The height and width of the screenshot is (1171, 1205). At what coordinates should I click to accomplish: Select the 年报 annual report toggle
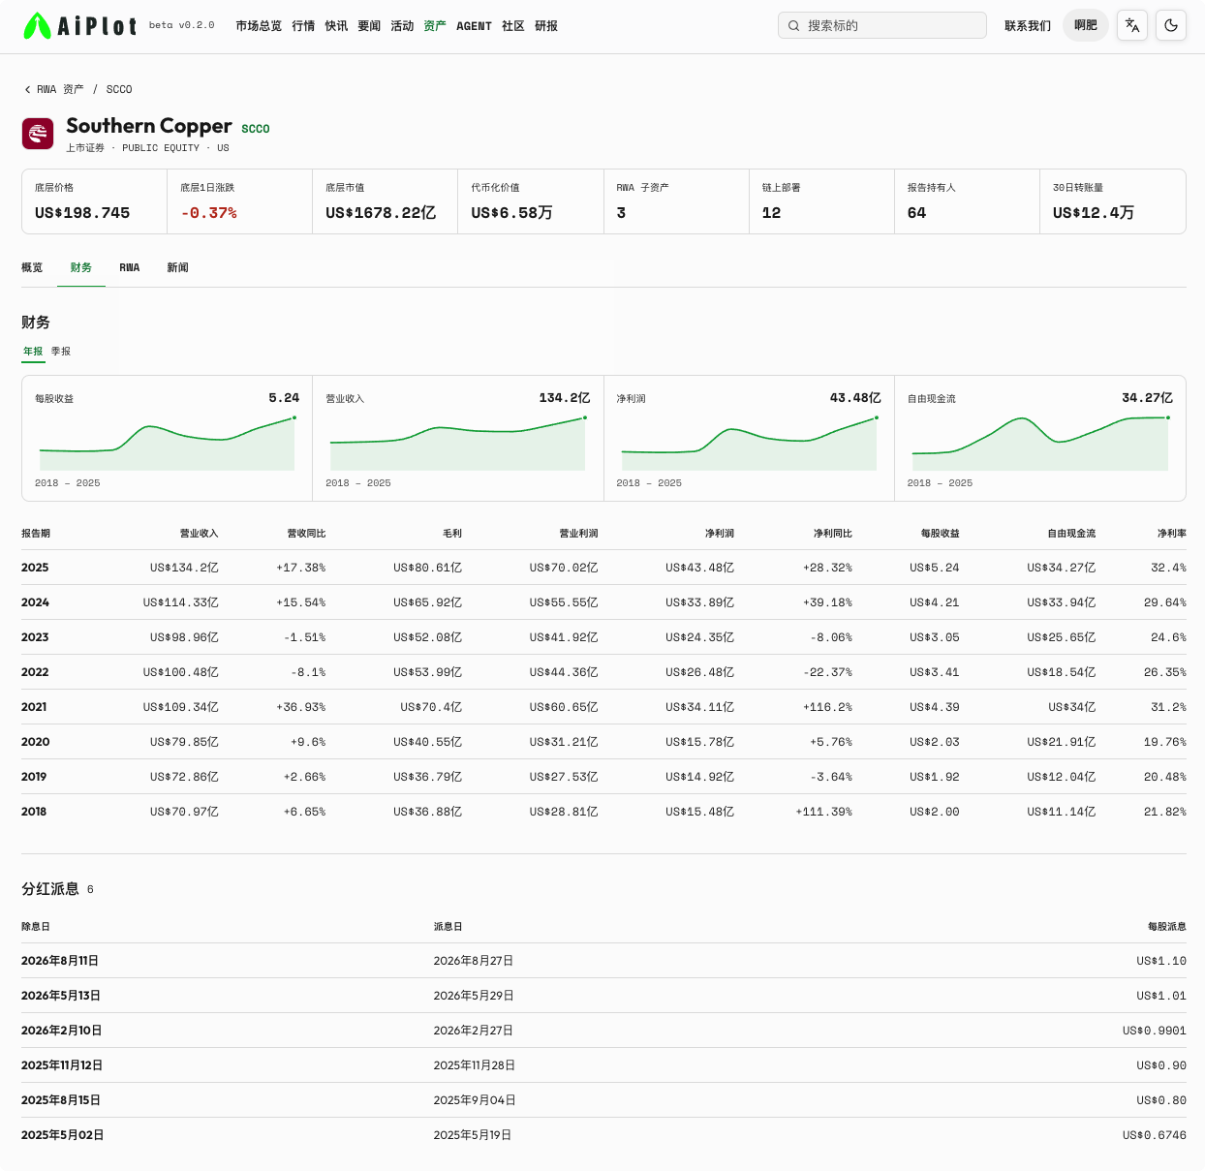pos(33,352)
